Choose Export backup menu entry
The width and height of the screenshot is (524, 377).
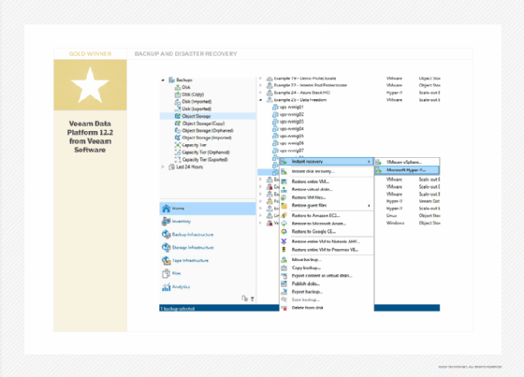[327, 292]
